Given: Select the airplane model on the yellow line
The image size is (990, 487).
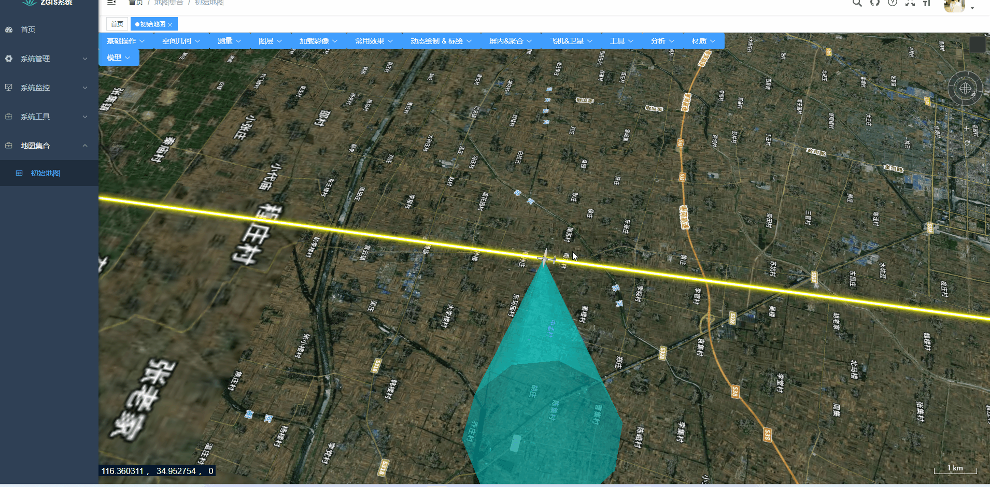Looking at the screenshot, I should 546,257.
